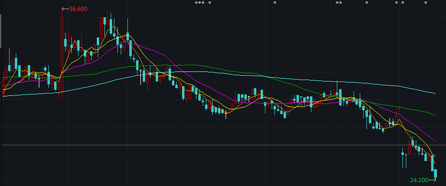Click the rightmost star marker at chart top
The image size is (446, 186).
[426, 2]
